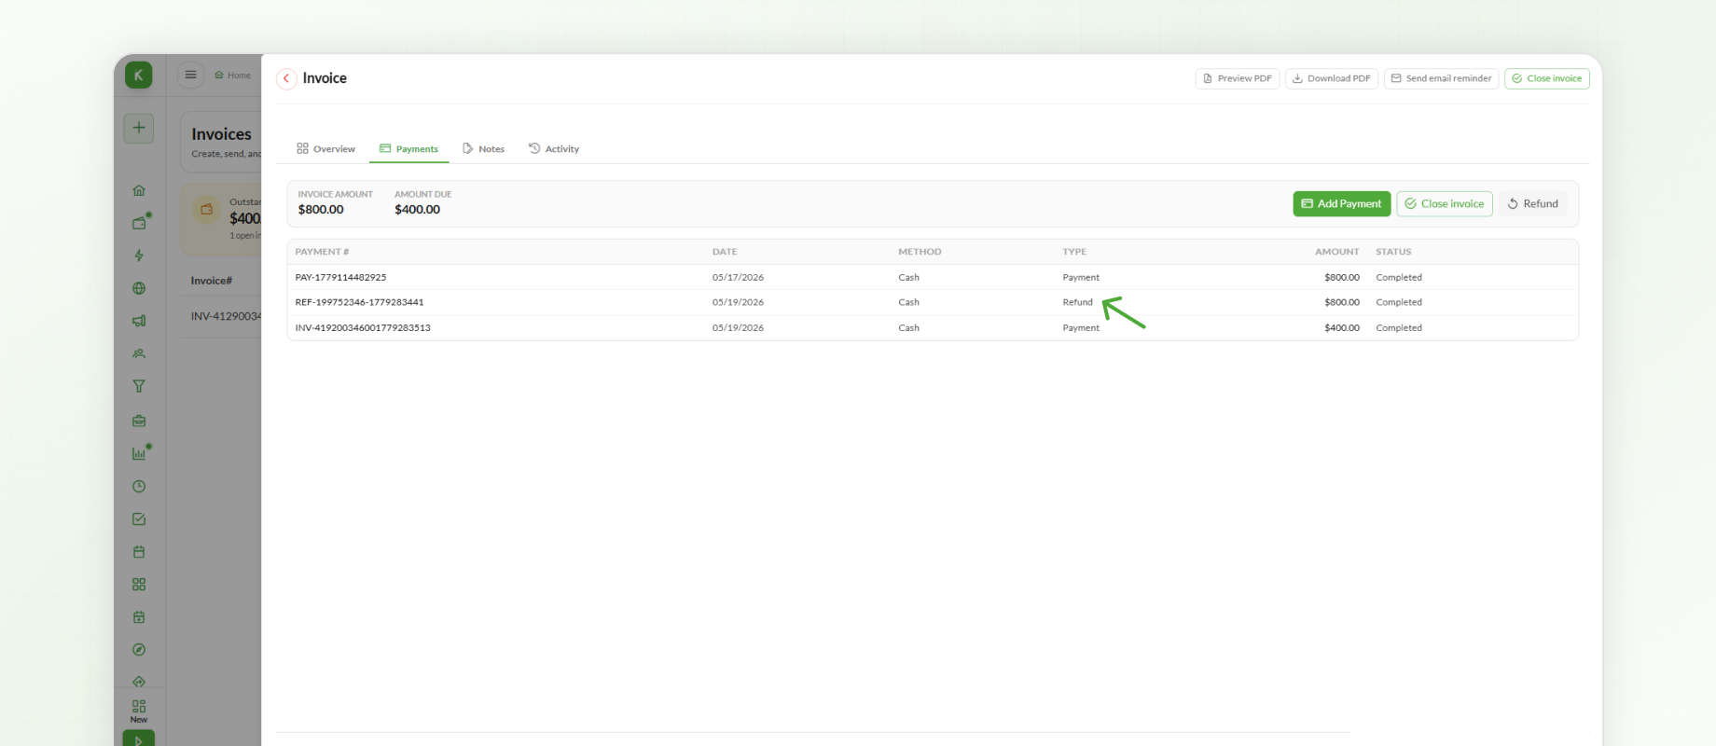Click the date 05/17/2026
1716x746 pixels.
point(738,278)
